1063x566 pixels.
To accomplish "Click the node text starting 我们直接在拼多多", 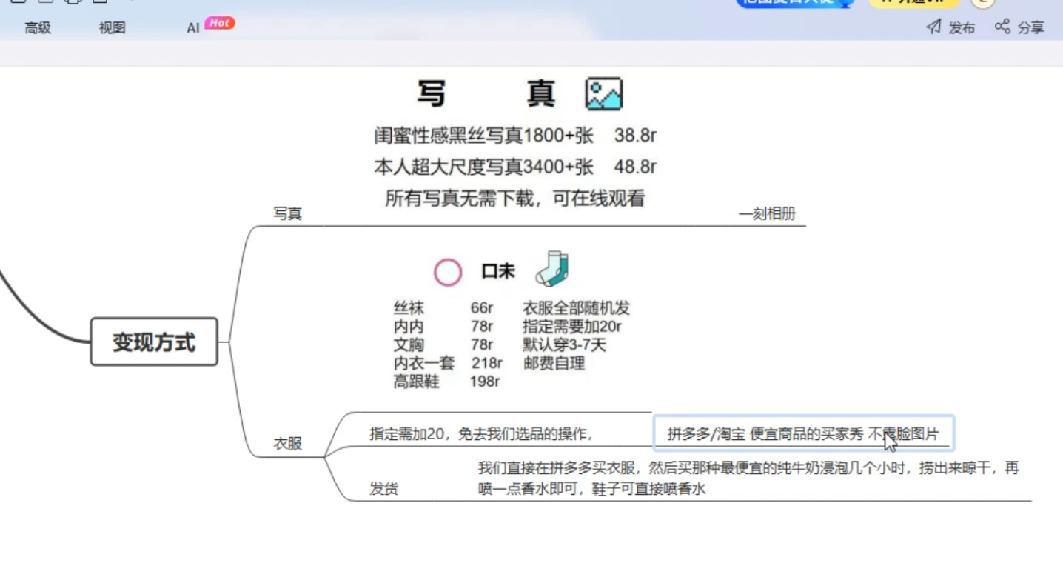I will click(x=748, y=479).
